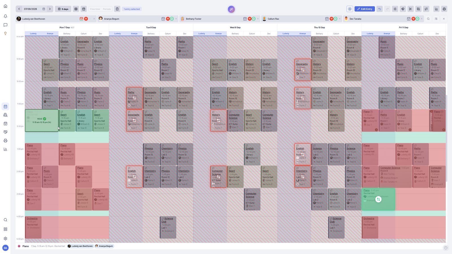Viewport: 452px width, 254px height.
Task: Open the bar chart statistics icon in the toolbar
Action: click(436, 9)
